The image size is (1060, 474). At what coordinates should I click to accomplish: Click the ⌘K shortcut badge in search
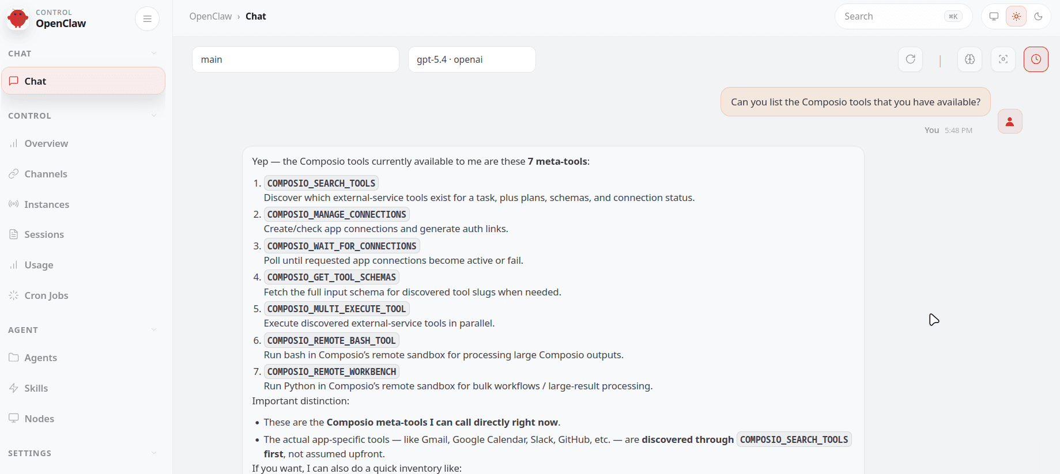coord(953,17)
